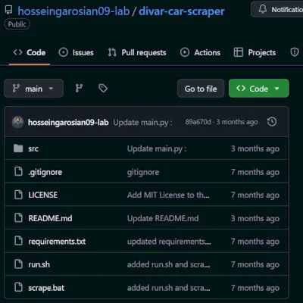
Task: Click the repository icon beside owner name
Action: [8, 10]
